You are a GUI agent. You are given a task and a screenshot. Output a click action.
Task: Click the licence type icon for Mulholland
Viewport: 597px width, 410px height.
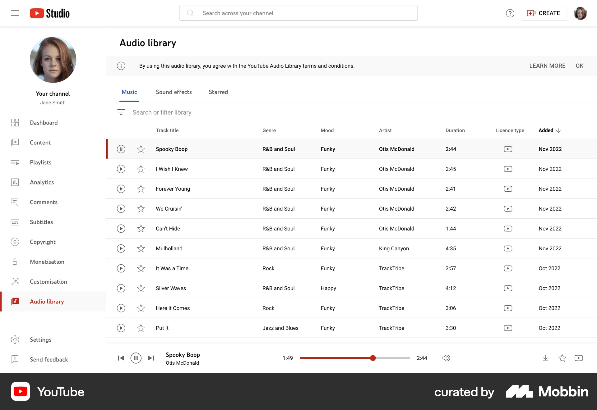(x=508, y=248)
